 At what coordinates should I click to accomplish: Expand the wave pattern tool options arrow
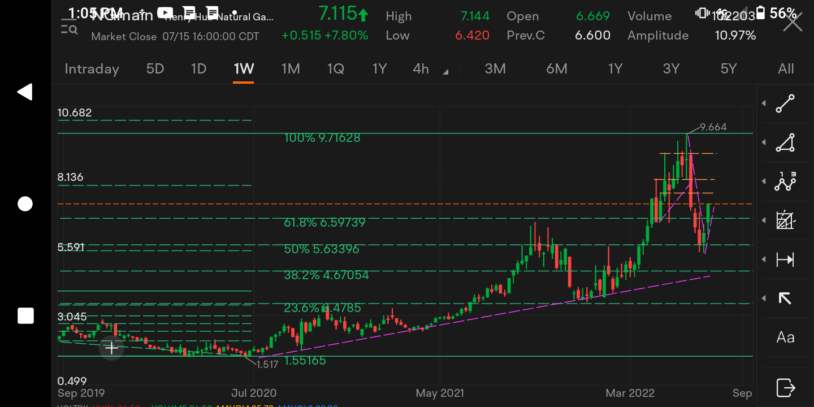pyautogui.click(x=764, y=181)
